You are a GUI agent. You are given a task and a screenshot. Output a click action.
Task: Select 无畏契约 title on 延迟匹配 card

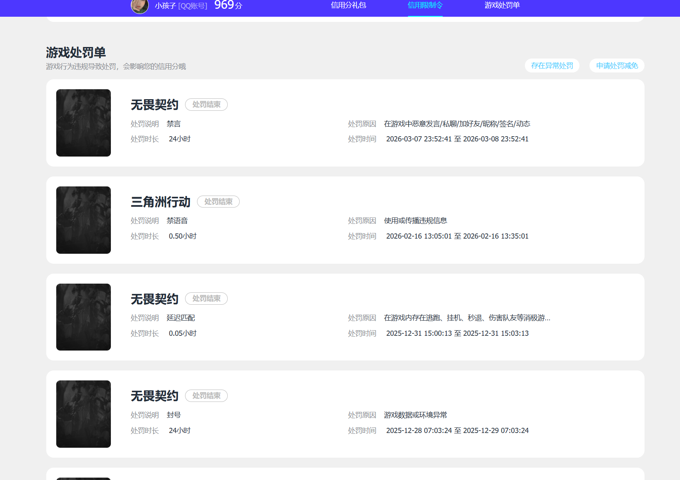[x=155, y=299]
